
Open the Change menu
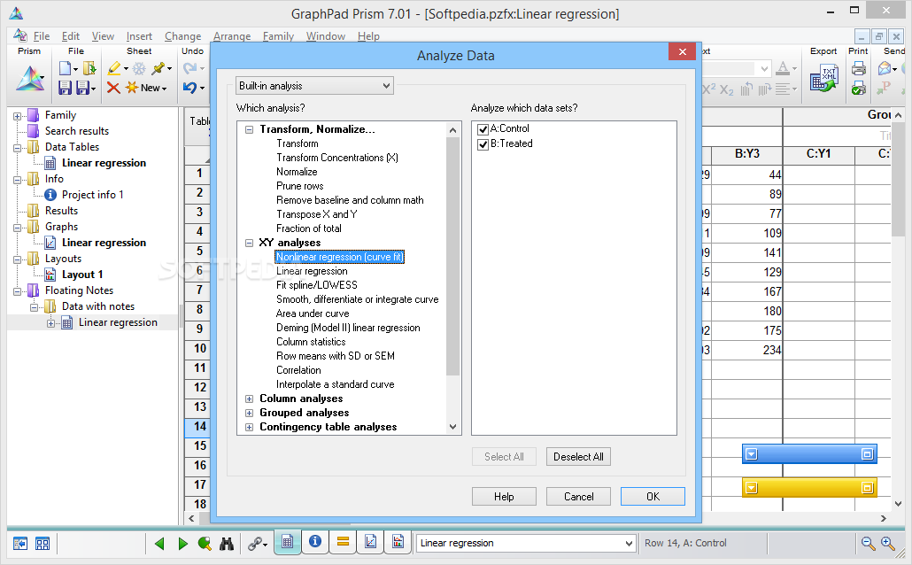click(x=182, y=36)
